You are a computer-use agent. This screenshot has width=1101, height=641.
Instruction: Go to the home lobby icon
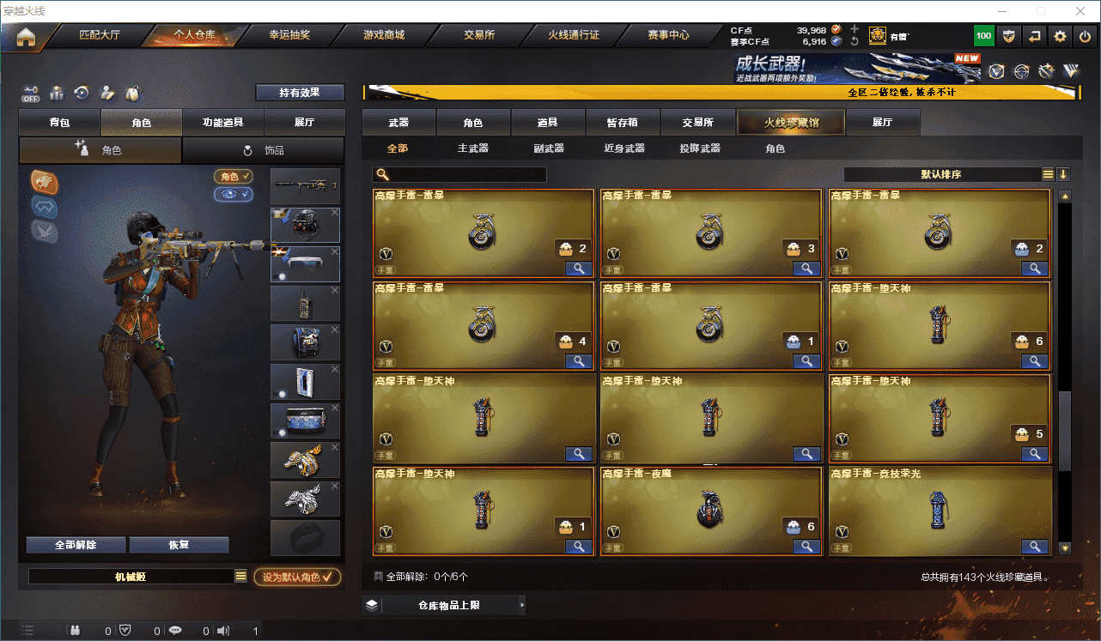[x=26, y=36]
